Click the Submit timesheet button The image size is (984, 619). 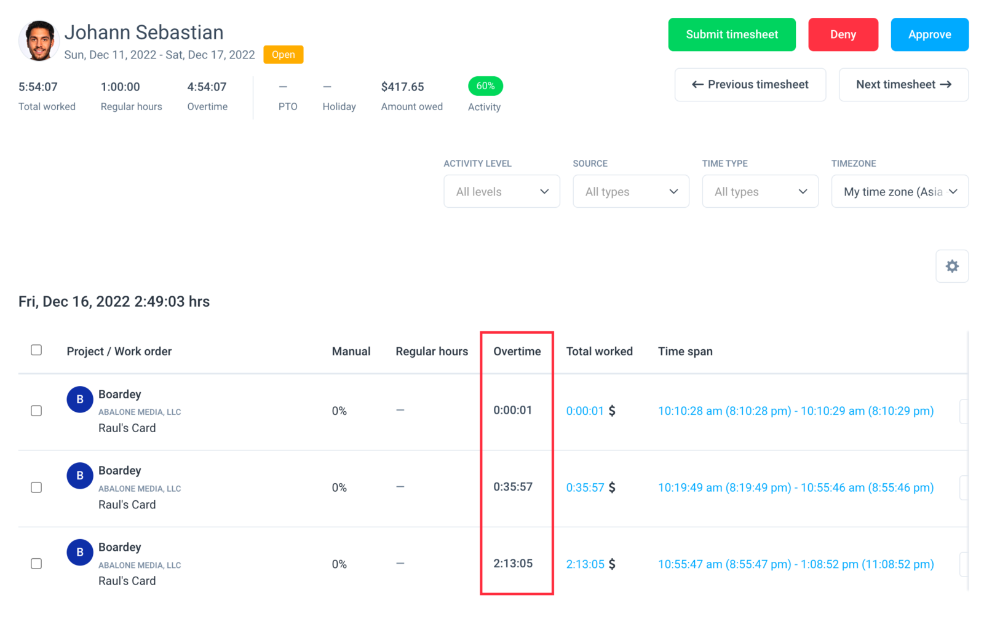(x=732, y=34)
